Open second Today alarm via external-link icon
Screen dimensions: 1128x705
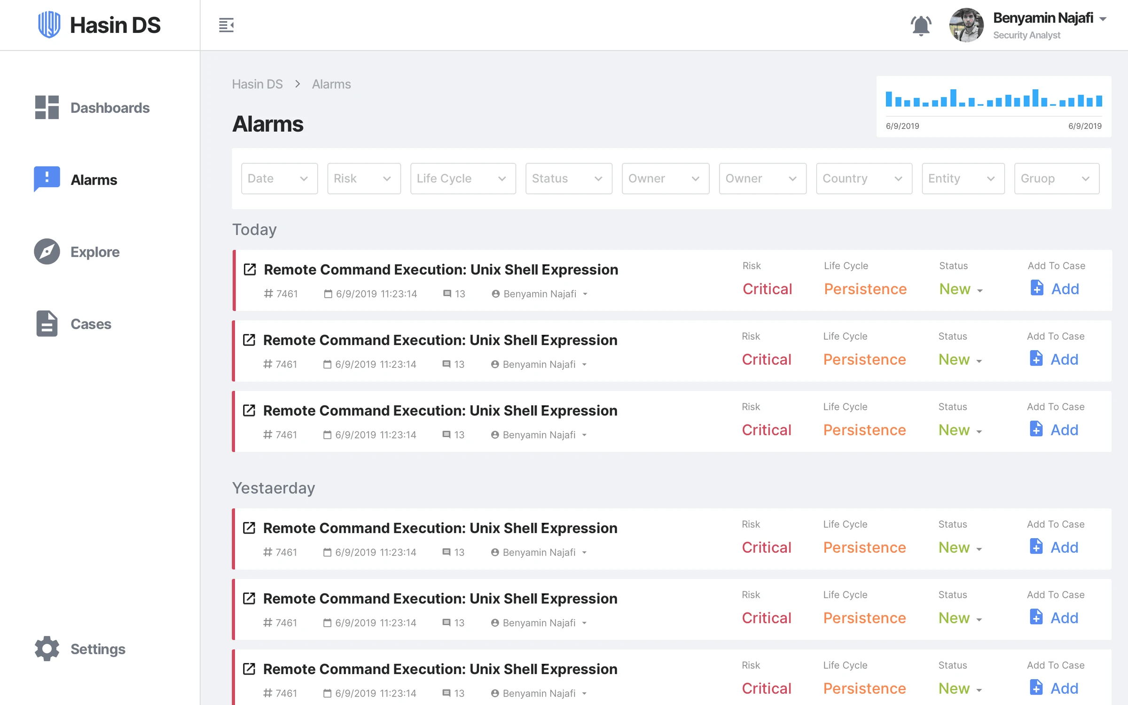249,340
